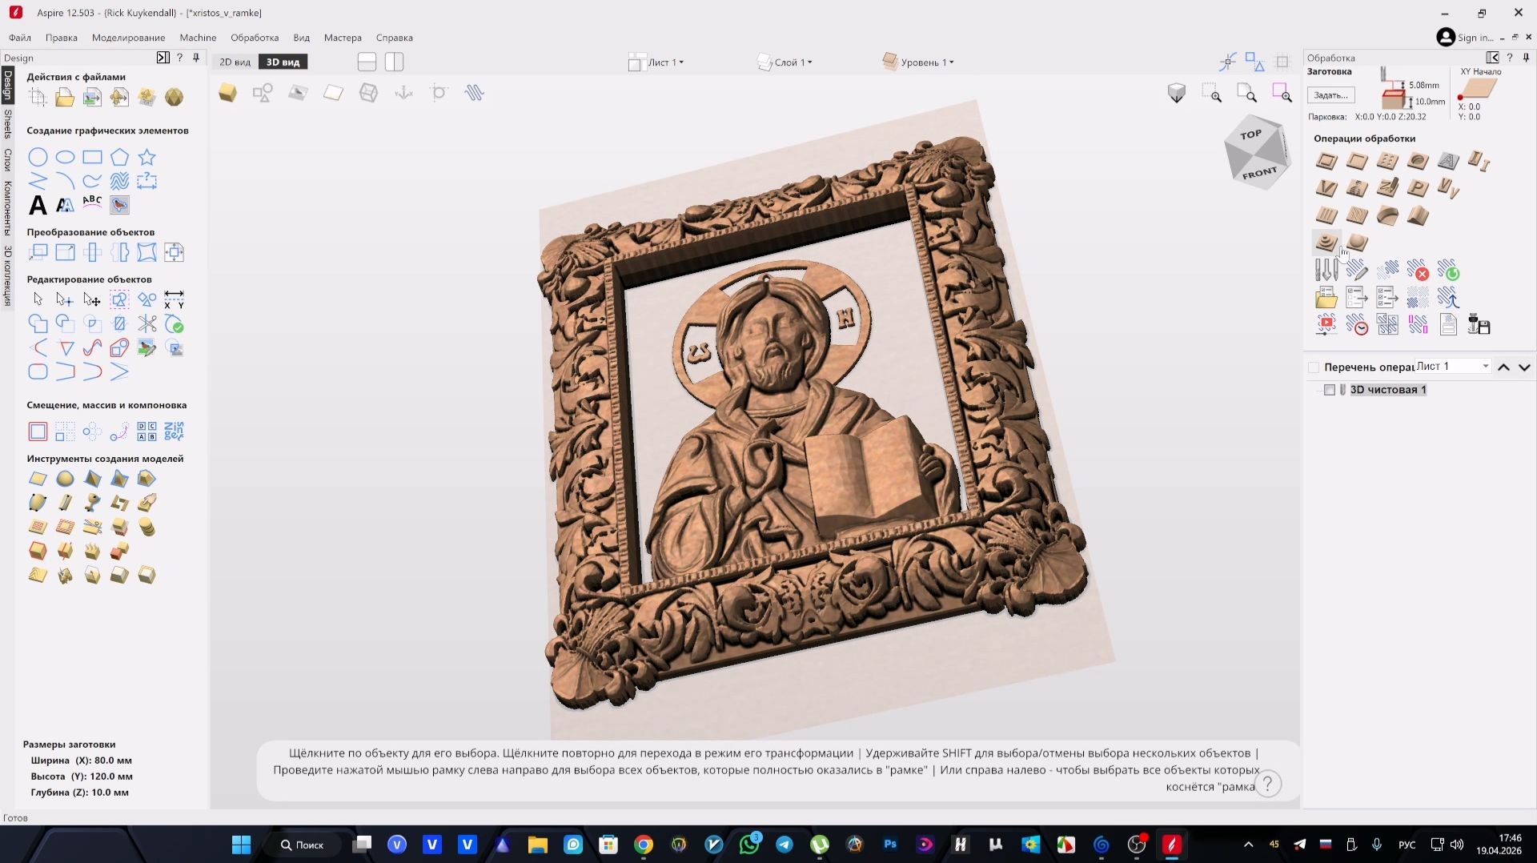This screenshot has height=863, width=1537.
Task: Open the V-Carve toolpath operation
Action: (x=1326, y=189)
